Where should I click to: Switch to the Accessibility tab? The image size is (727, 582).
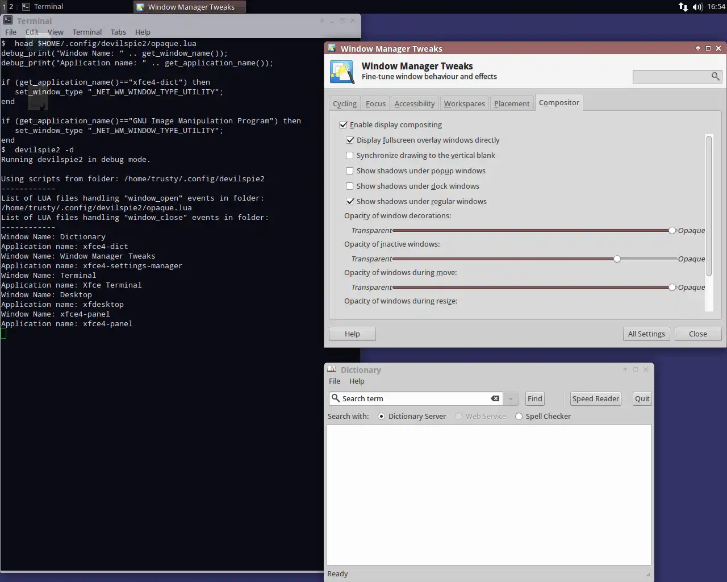pyautogui.click(x=415, y=103)
